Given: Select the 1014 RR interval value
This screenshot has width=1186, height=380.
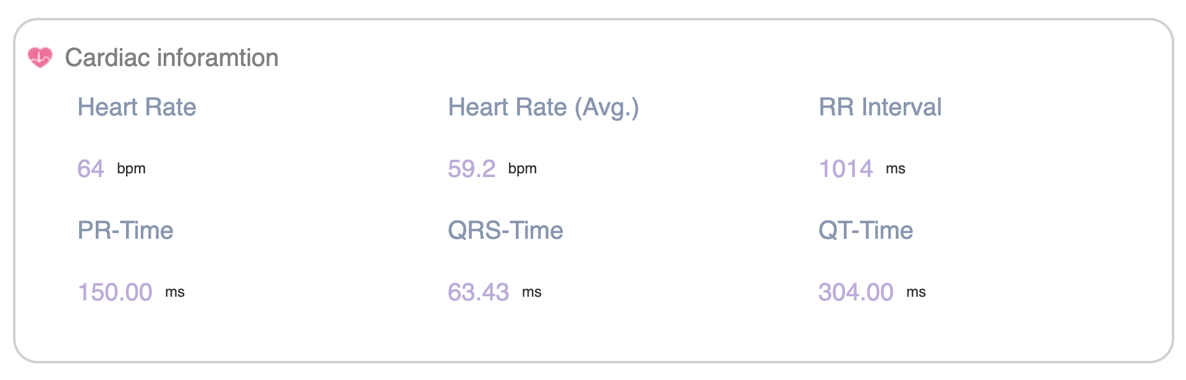Looking at the screenshot, I should [x=846, y=168].
